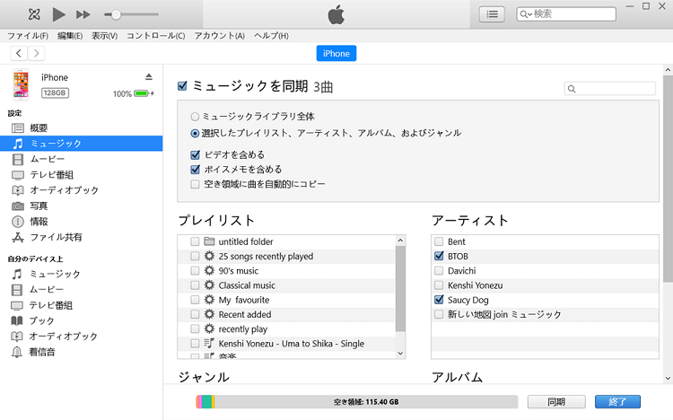Click the 128GB capacity label
The image size is (673, 420).
55,92
